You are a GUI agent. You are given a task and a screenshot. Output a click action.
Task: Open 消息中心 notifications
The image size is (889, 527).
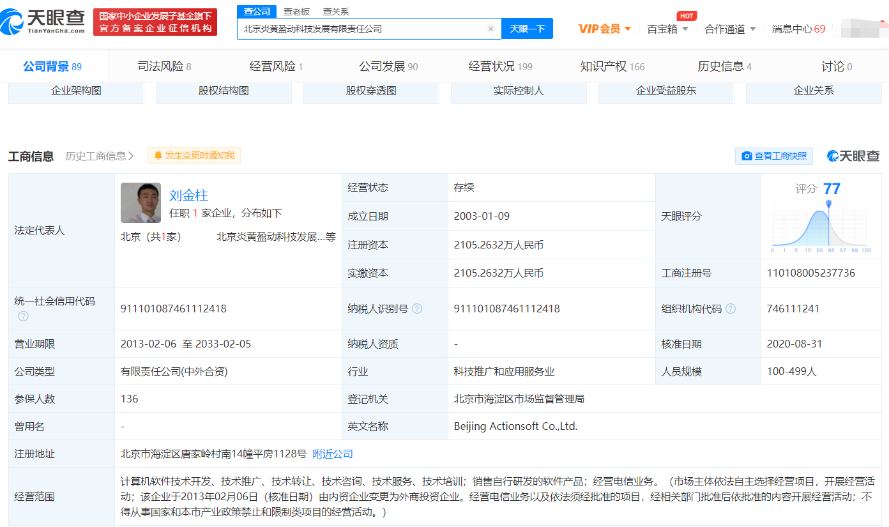798,29
